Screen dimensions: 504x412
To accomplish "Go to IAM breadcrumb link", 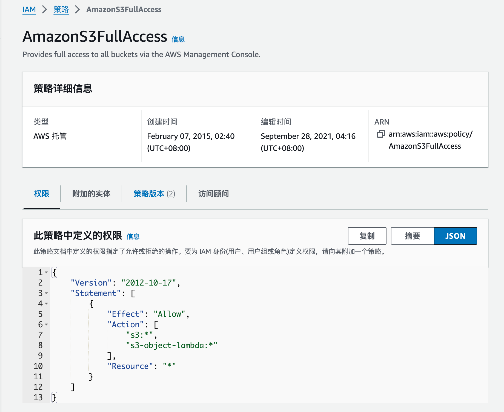I will (29, 10).
